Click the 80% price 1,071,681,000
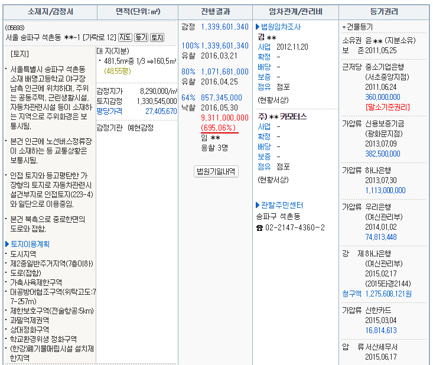Viewport: 433px width, 365px height. pyautogui.click(x=225, y=71)
